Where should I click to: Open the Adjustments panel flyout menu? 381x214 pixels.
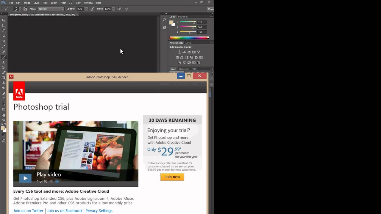pyautogui.click(x=212, y=43)
